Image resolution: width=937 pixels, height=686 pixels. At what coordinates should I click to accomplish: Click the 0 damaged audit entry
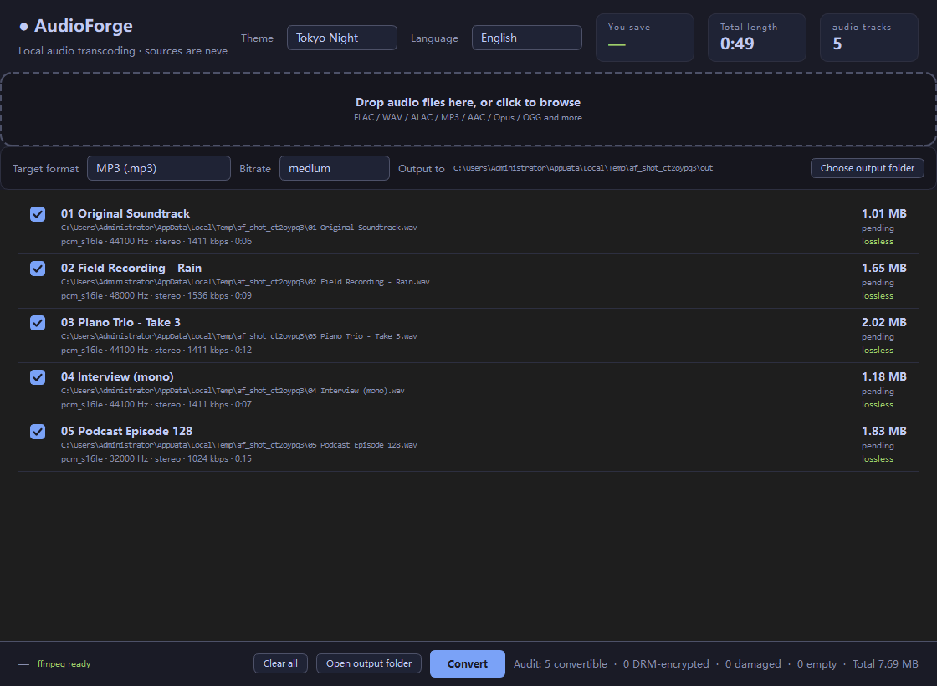click(x=753, y=664)
